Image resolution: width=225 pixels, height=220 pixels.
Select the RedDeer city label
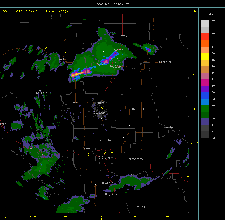point(115,67)
